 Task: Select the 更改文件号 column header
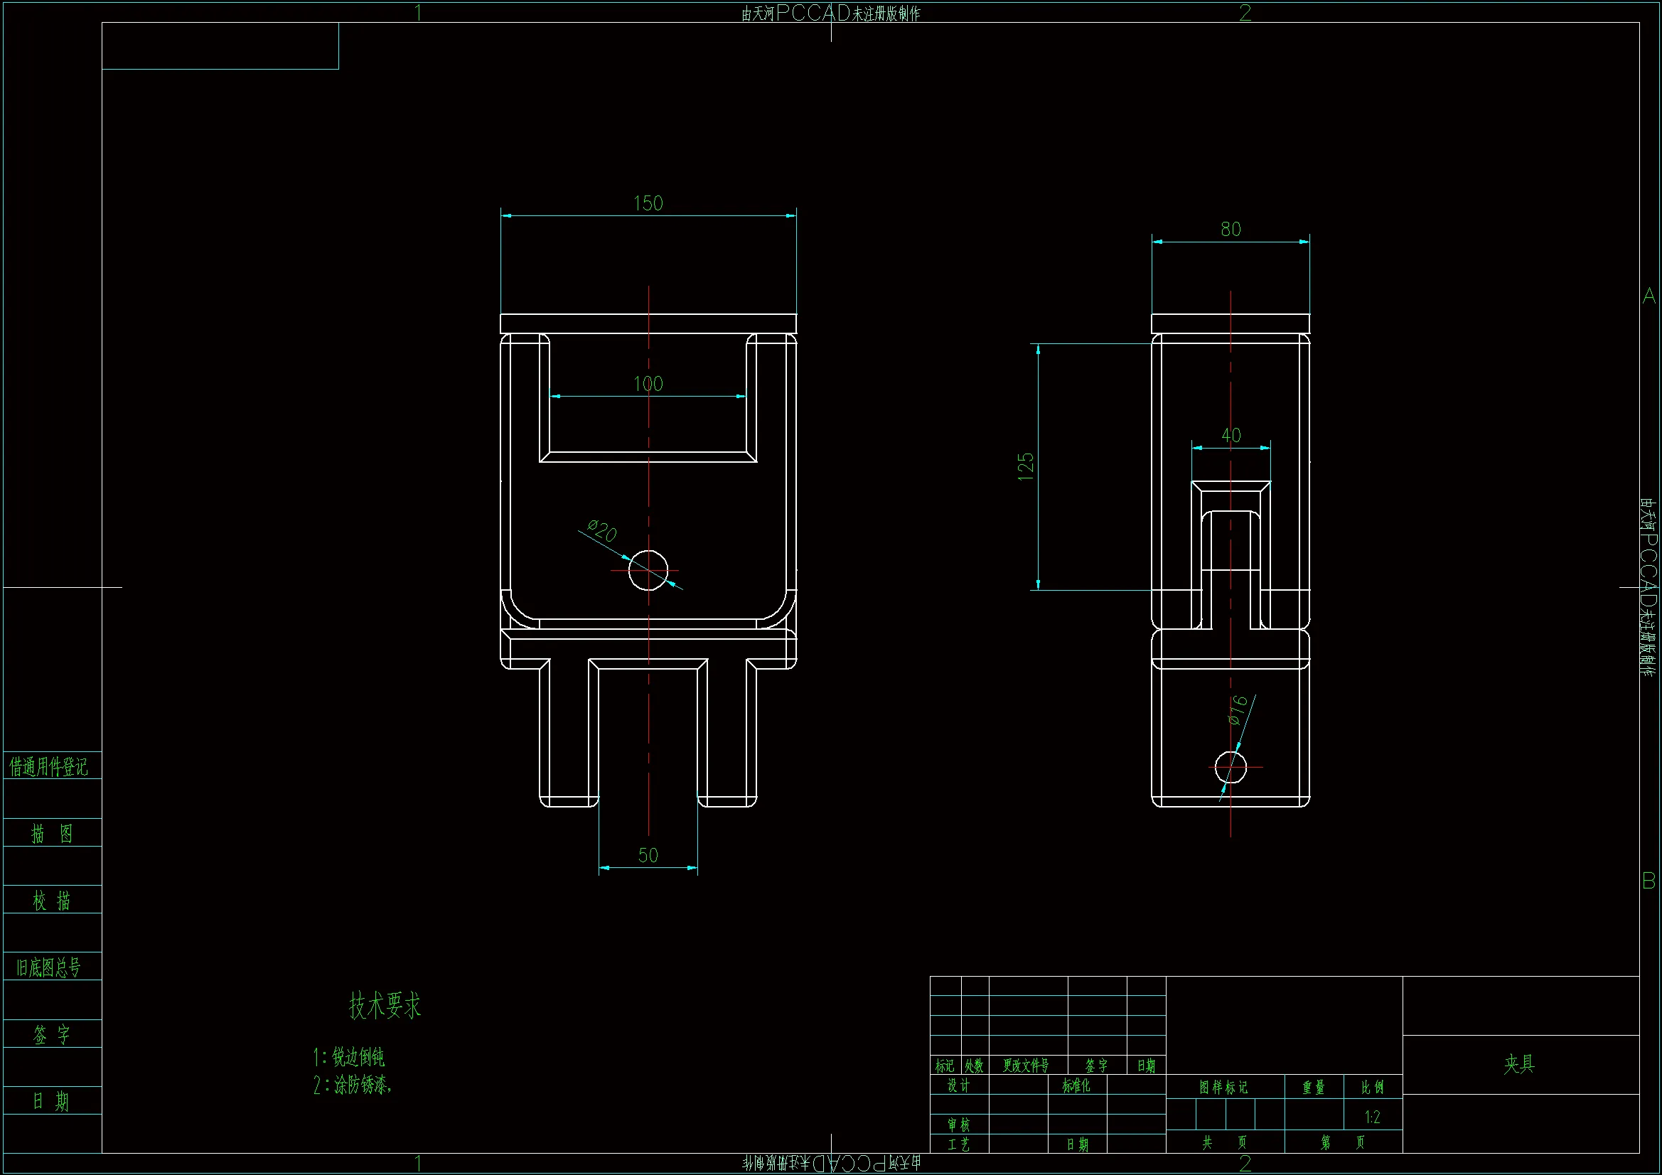click(1026, 1066)
